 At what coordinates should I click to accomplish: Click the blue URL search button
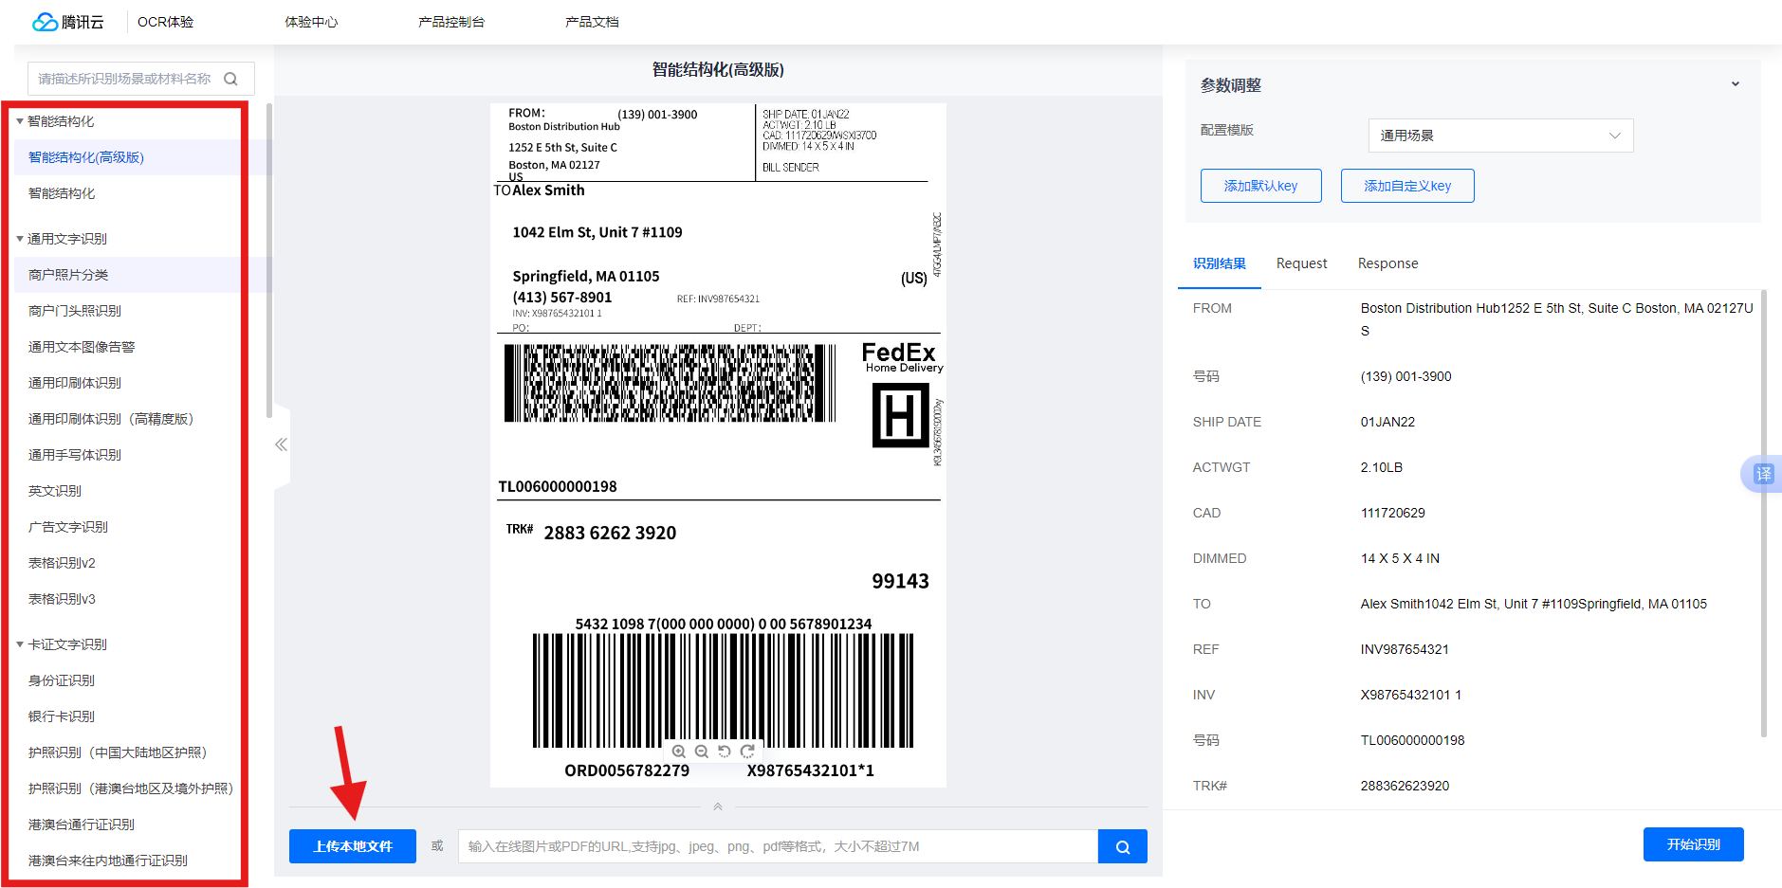click(1123, 846)
